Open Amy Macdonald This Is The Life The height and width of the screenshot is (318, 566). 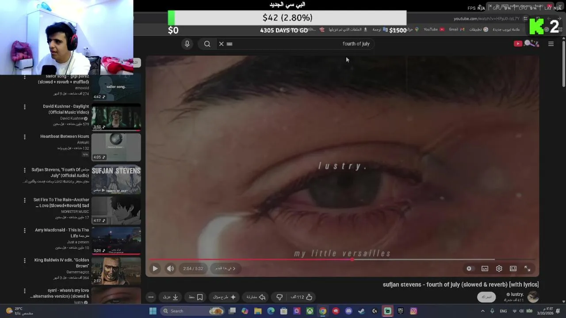click(62, 233)
